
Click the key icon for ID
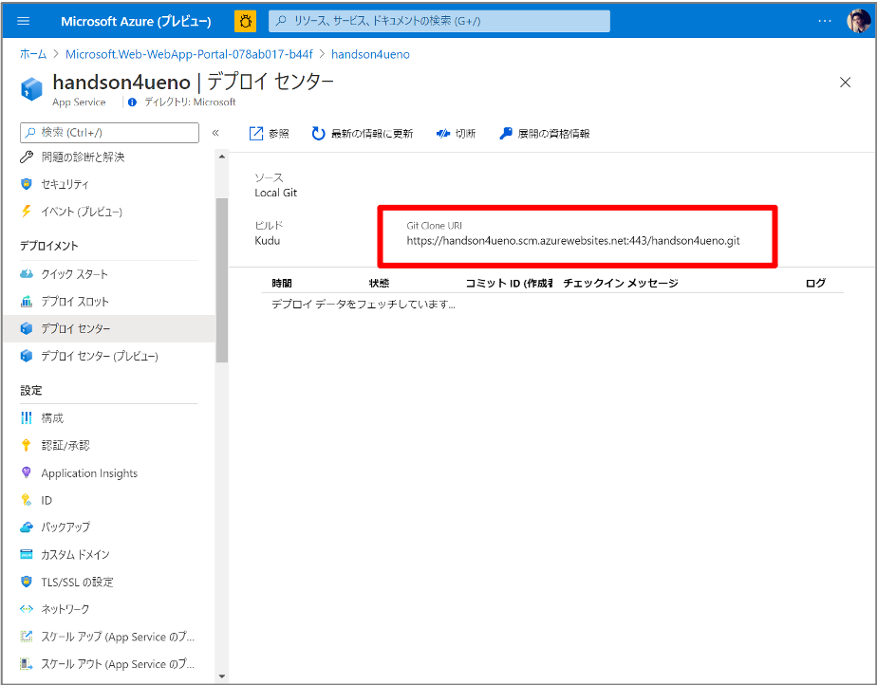(x=27, y=500)
